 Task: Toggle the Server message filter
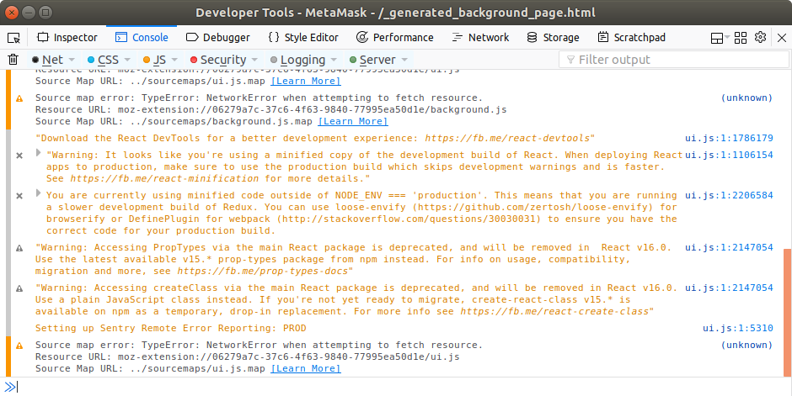(x=372, y=60)
